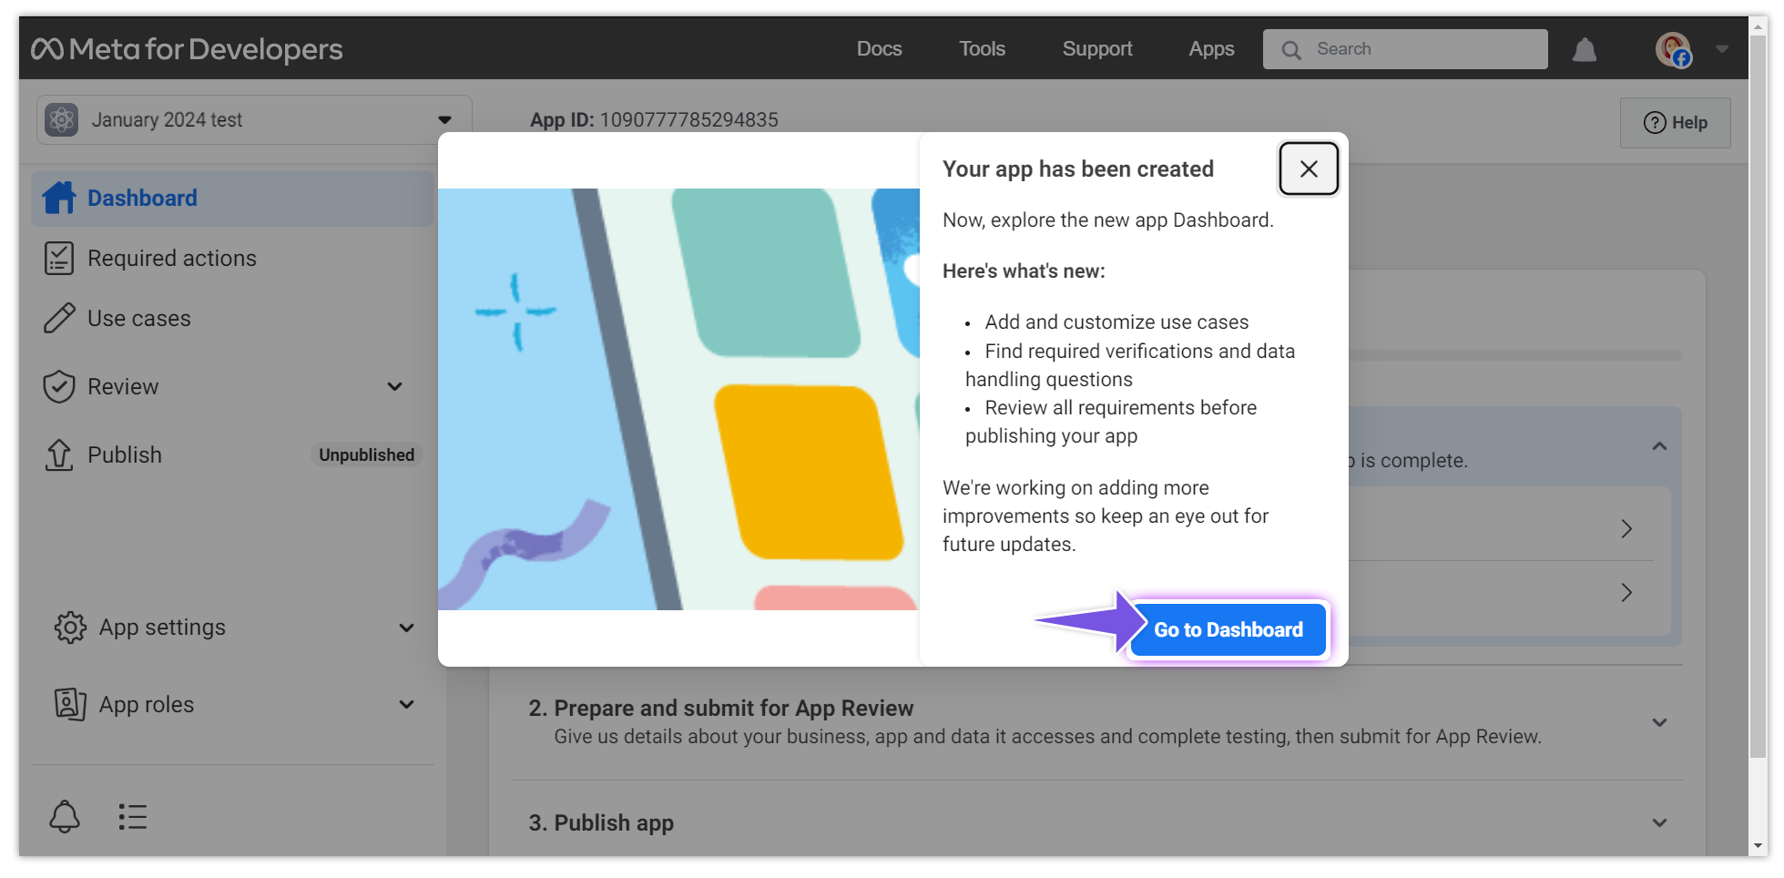This screenshot has width=1784, height=878.
Task: Open App settings via the gear icon
Action: pos(71,627)
